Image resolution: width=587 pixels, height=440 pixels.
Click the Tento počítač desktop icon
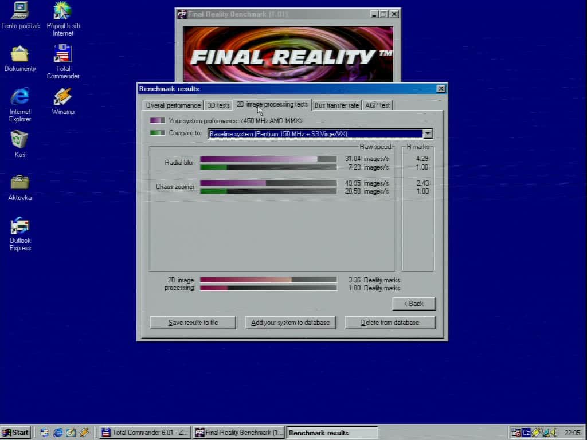click(20, 15)
